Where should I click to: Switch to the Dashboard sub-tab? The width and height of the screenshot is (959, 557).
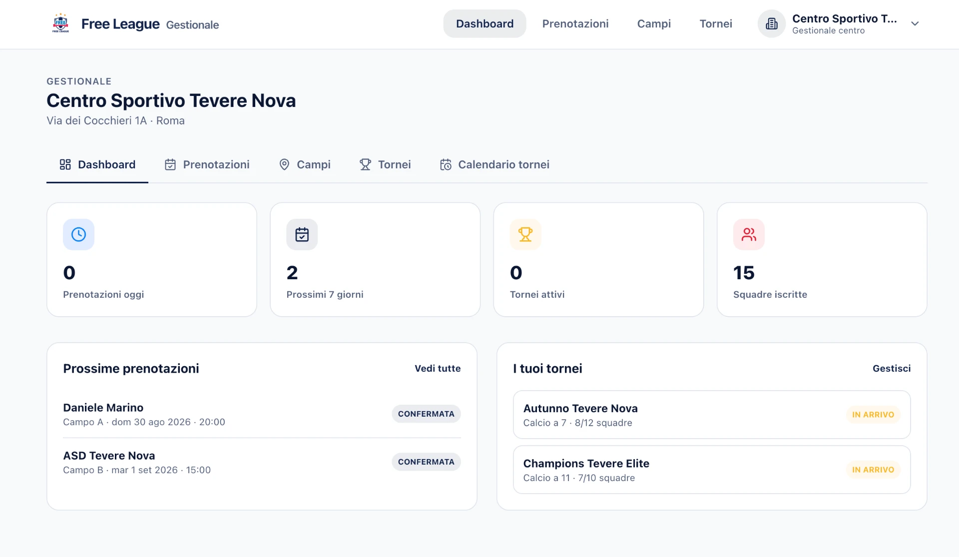tap(97, 164)
